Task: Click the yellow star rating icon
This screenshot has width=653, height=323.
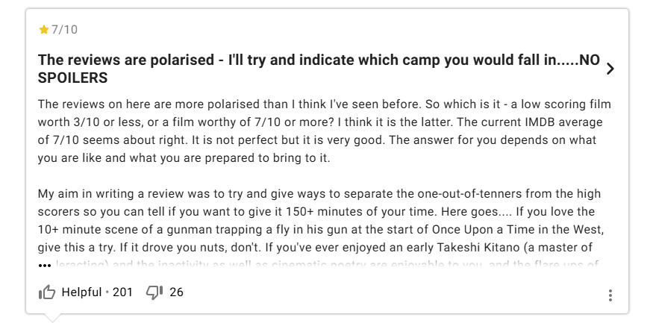Action: pos(43,30)
